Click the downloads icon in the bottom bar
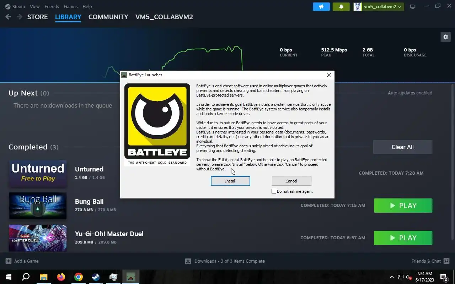 [x=188, y=261]
